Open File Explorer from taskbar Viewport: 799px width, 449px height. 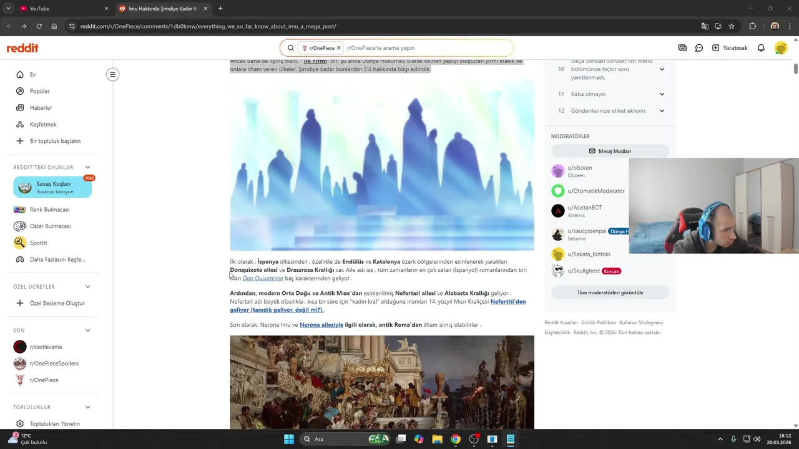437,439
